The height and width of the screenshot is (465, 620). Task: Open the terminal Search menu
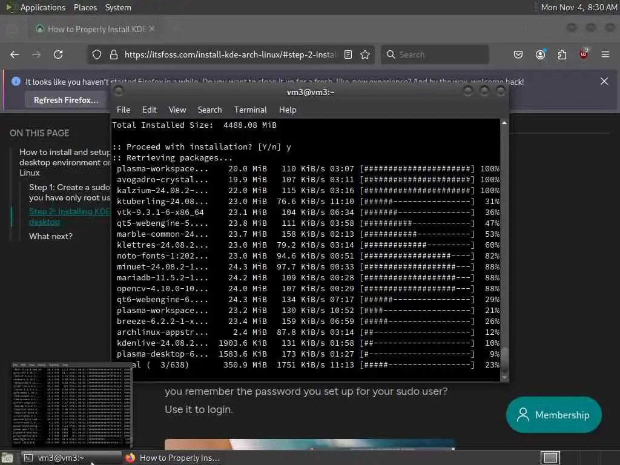click(209, 110)
